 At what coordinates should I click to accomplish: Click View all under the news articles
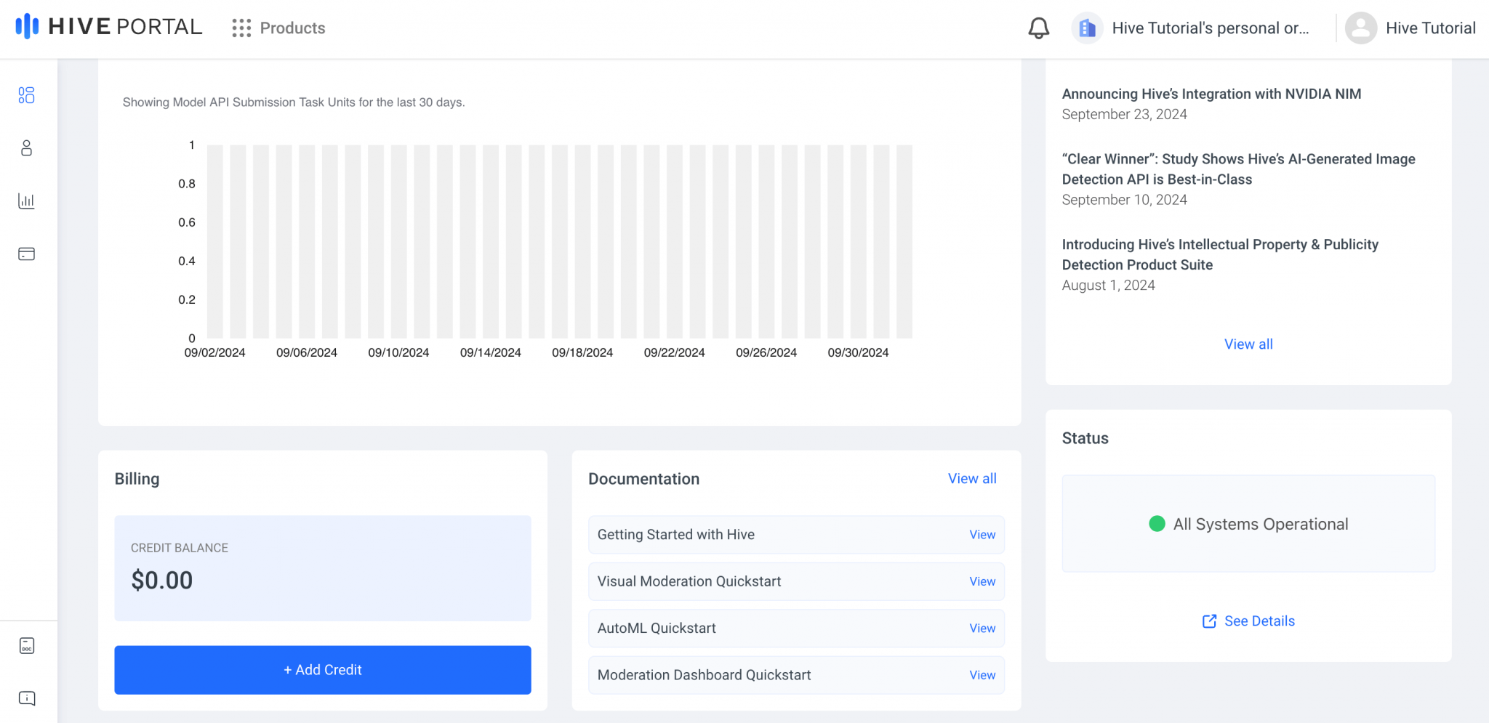[1248, 344]
